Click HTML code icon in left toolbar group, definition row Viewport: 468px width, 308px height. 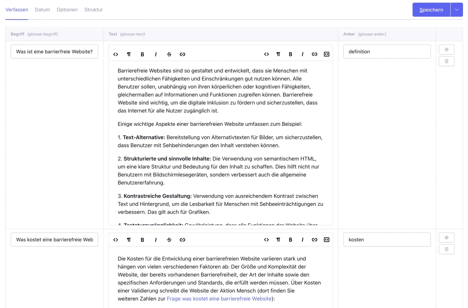coord(116,54)
